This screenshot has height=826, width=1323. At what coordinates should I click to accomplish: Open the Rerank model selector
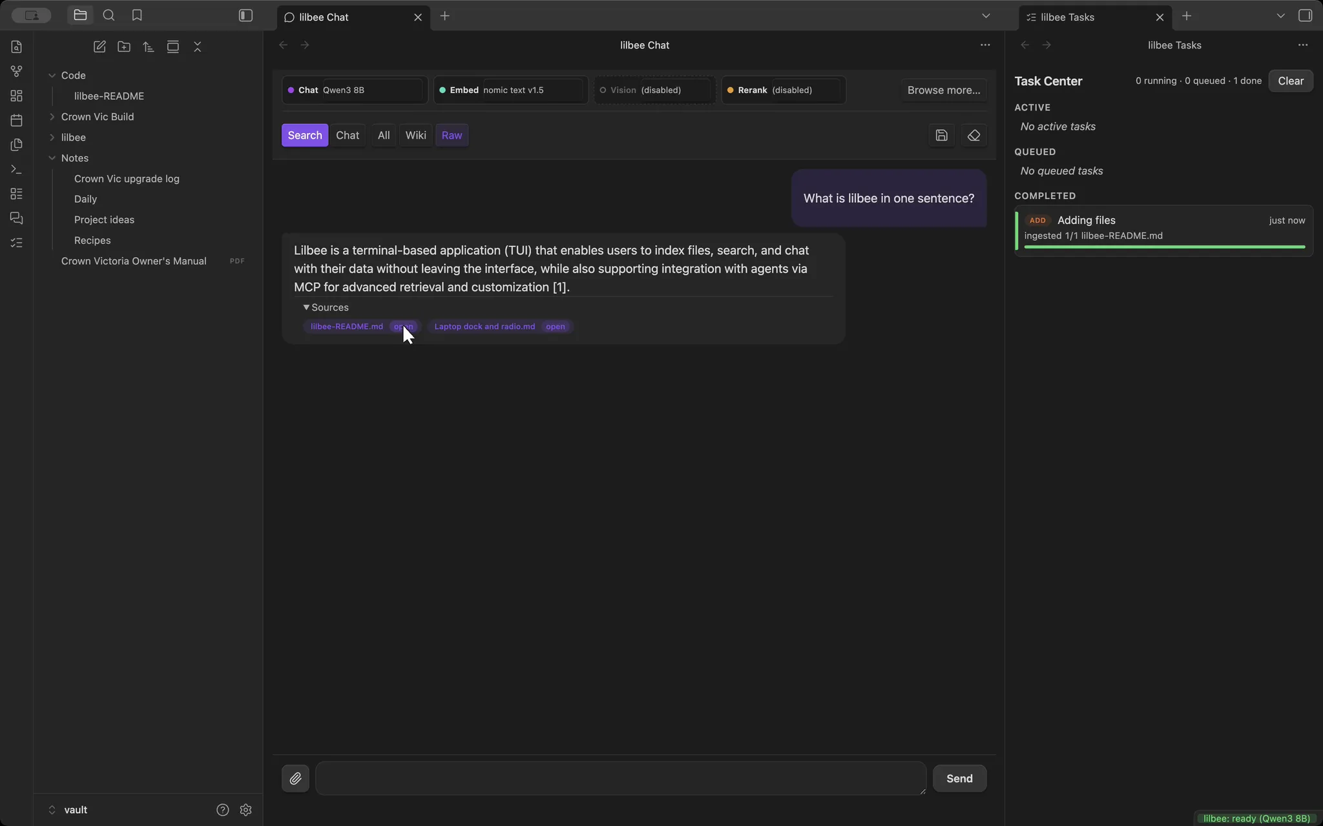pyautogui.click(x=783, y=90)
